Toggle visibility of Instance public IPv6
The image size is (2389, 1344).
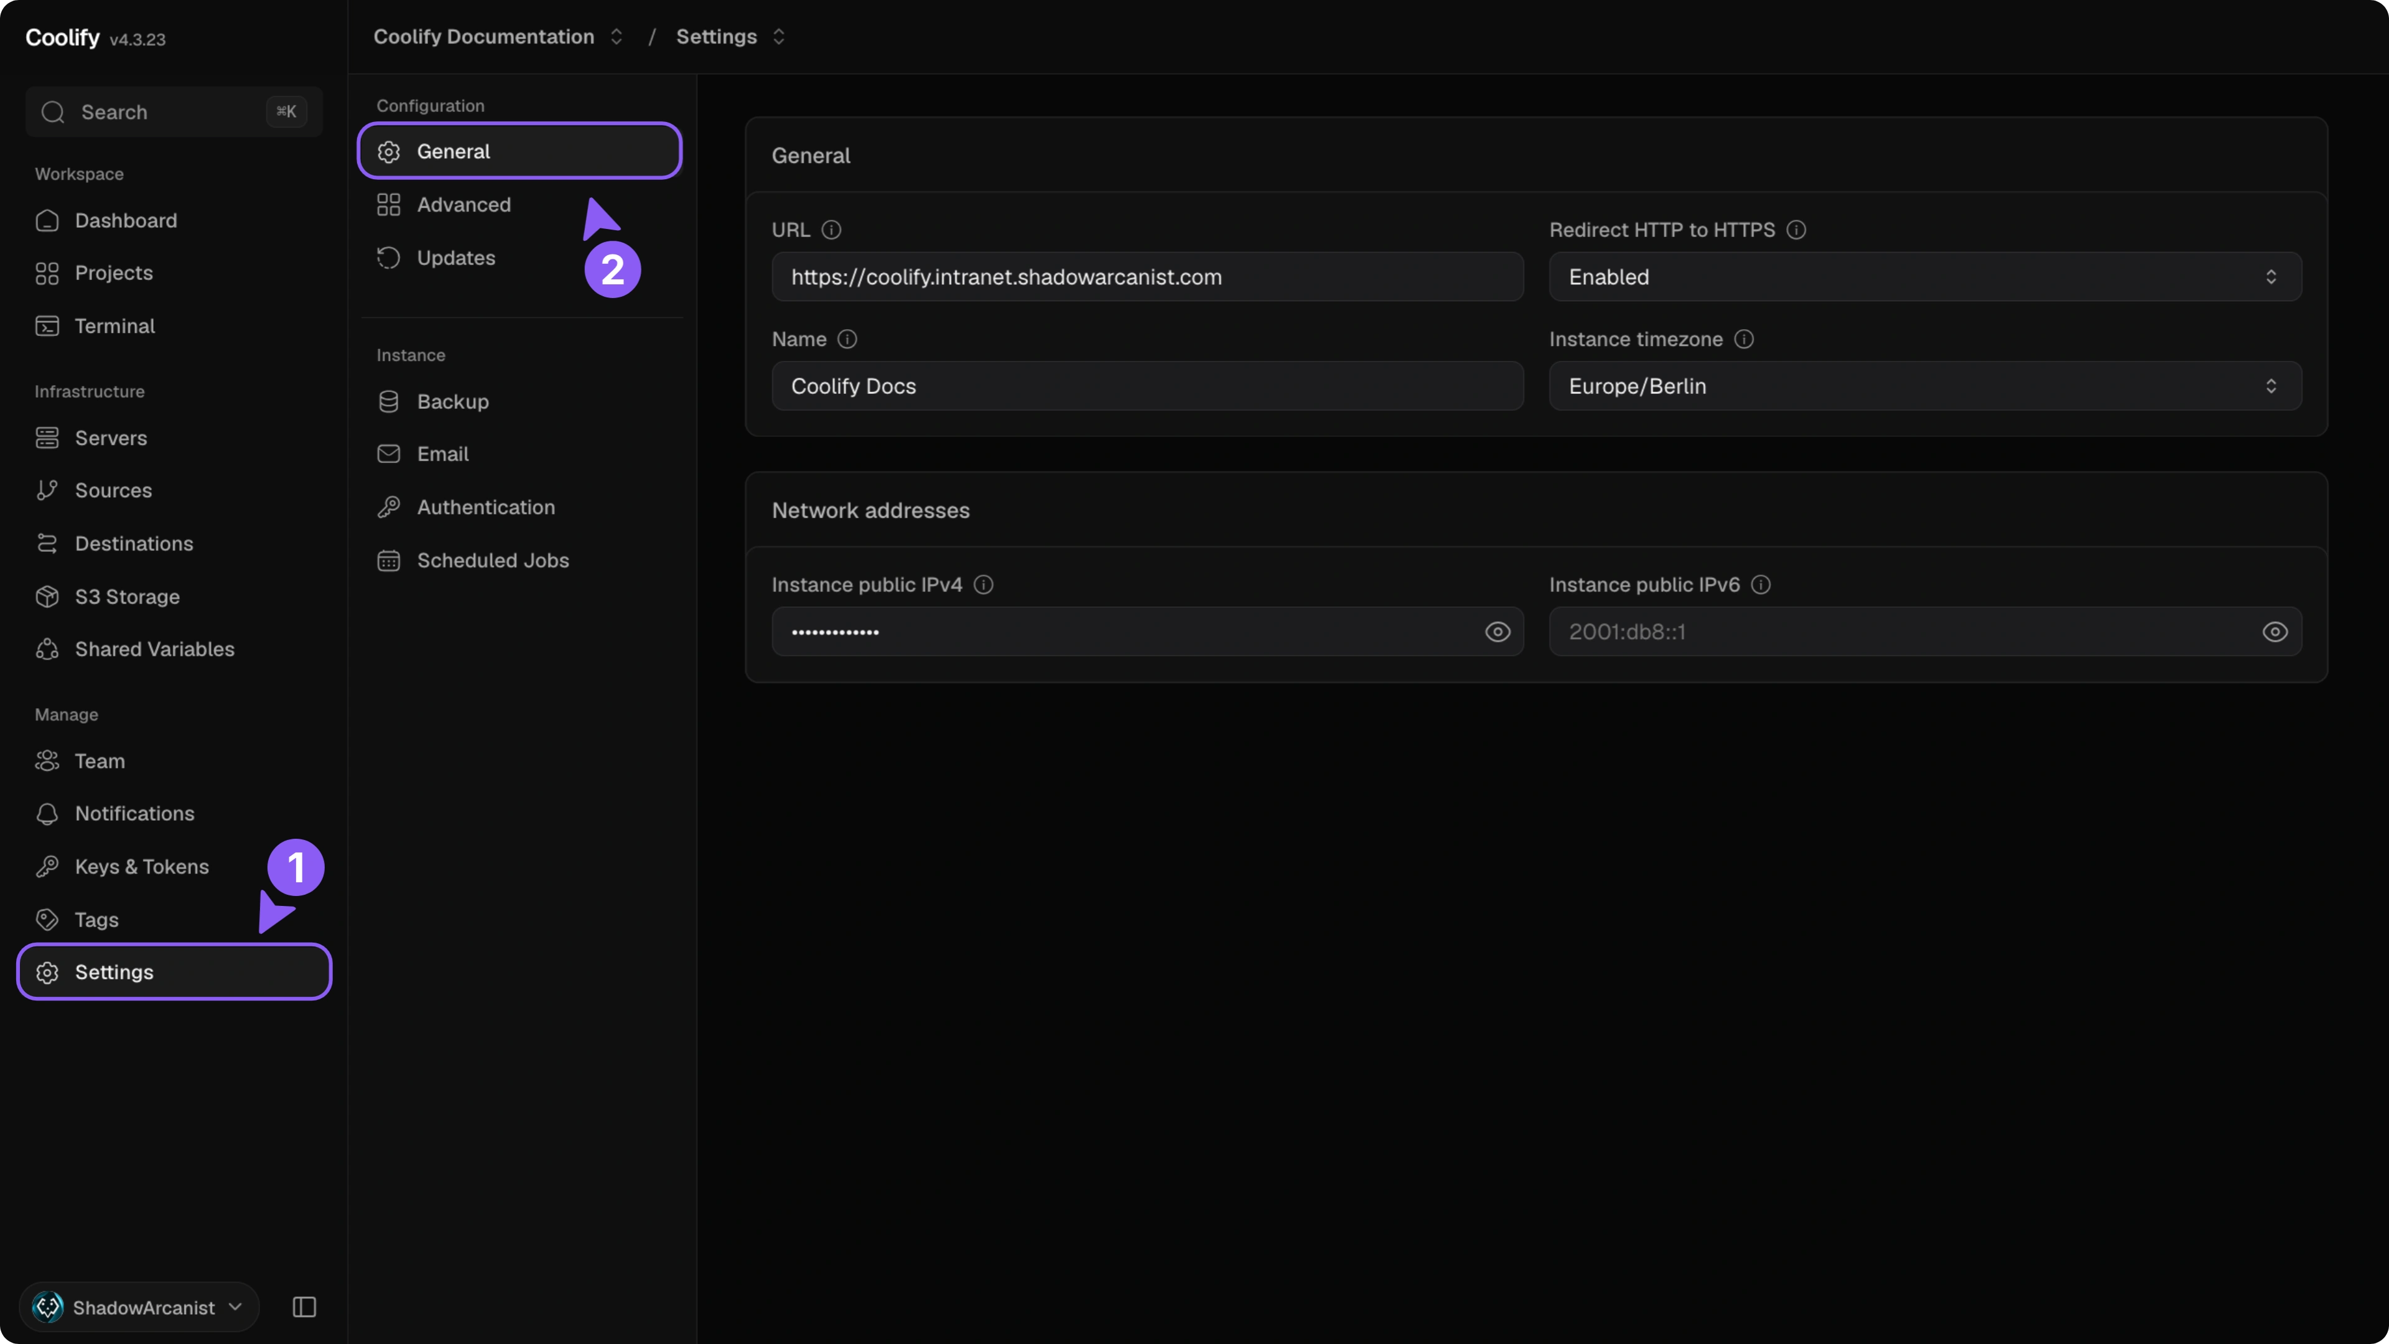pyautogui.click(x=2274, y=632)
